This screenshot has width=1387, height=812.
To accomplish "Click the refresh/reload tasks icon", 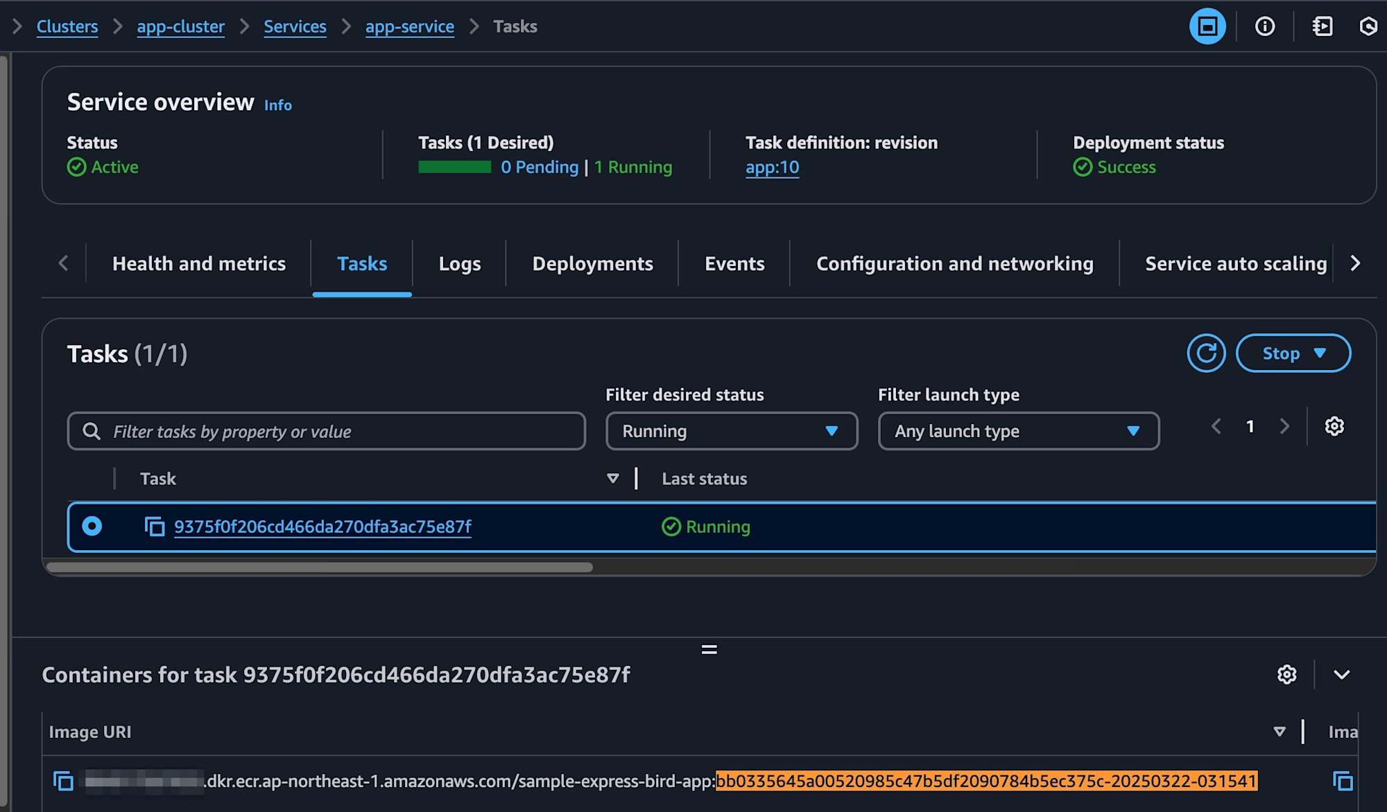I will [x=1205, y=353].
